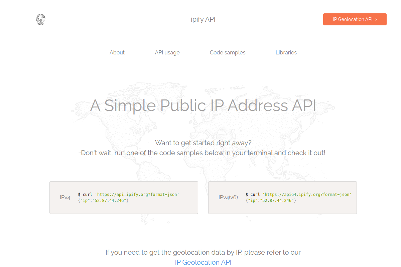The width and height of the screenshot is (401, 267).
Task: Click the 'A Simple Public IP Address API' heading
Action: click(203, 105)
